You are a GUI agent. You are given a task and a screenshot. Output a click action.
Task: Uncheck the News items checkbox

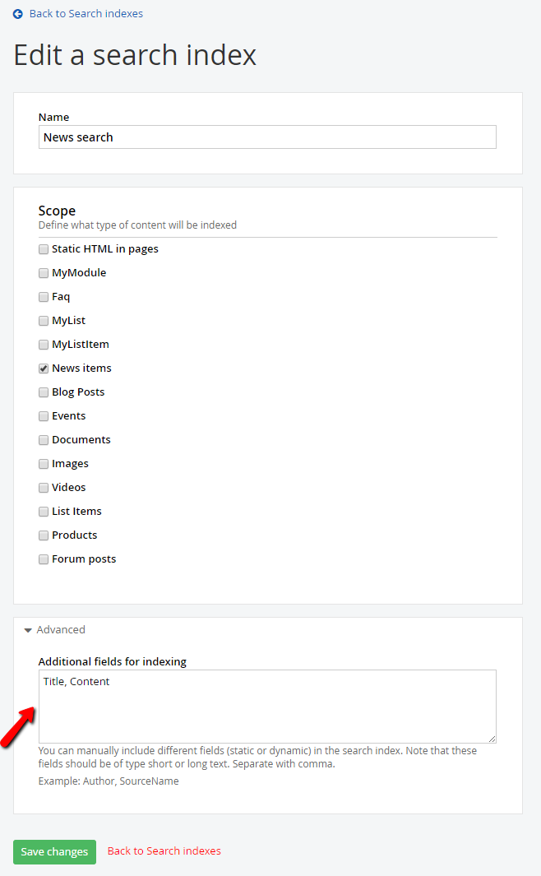43,368
